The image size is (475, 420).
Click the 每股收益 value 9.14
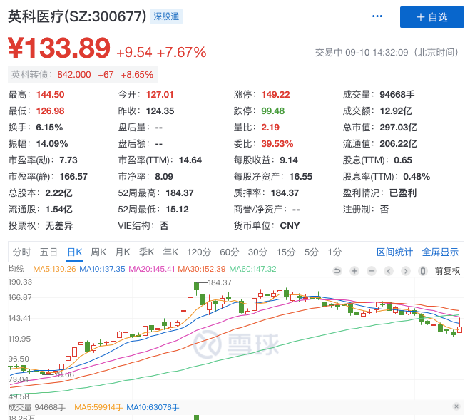289,160
